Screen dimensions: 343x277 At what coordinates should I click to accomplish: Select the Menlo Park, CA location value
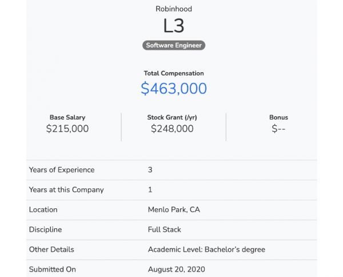(x=174, y=209)
